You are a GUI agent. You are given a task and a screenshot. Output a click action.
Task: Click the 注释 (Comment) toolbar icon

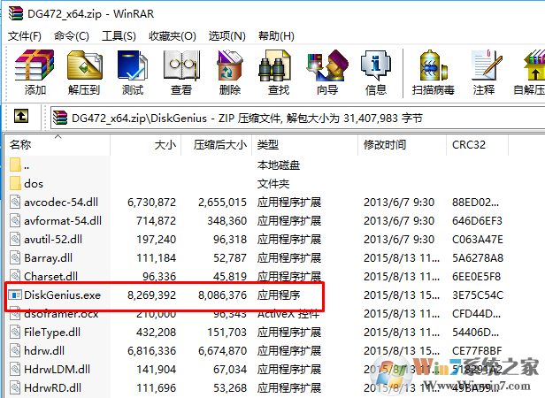point(486,65)
